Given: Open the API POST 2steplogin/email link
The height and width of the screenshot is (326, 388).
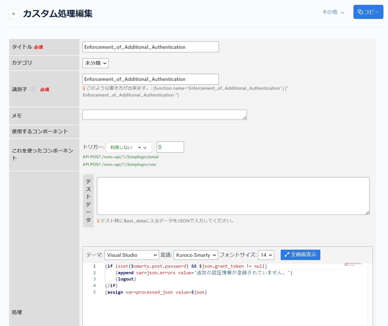Looking at the screenshot, I should click(x=121, y=157).
